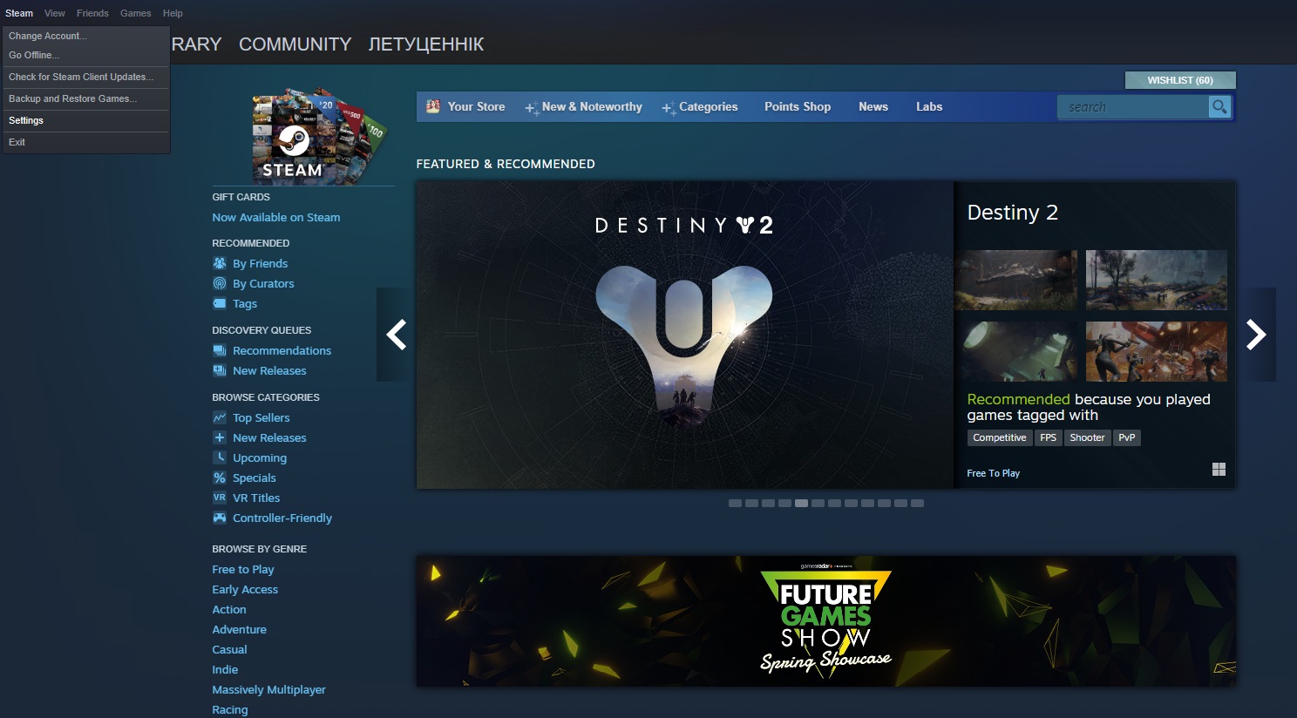This screenshot has width=1297, height=718.
Task: Open Future Games Show Spring Showcase banner
Action: pyautogui.click(x=826, y=621)
